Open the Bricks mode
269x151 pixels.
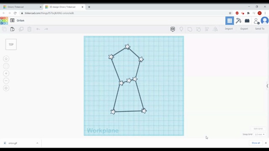click(x=247, y=21)
